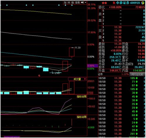146x138 pixels.
Task: Open the toolbar dropdown arrow after 信息
Action: [x=85, y=3]
